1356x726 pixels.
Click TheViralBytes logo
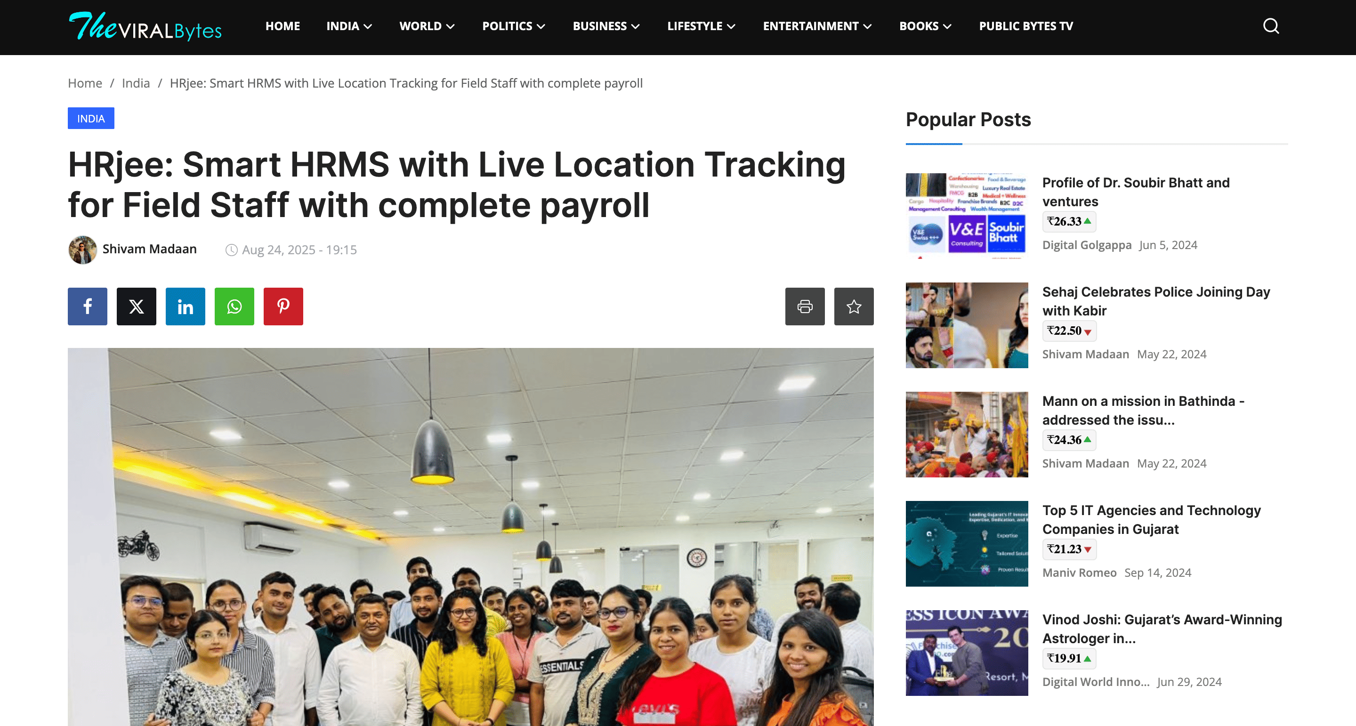145,26
